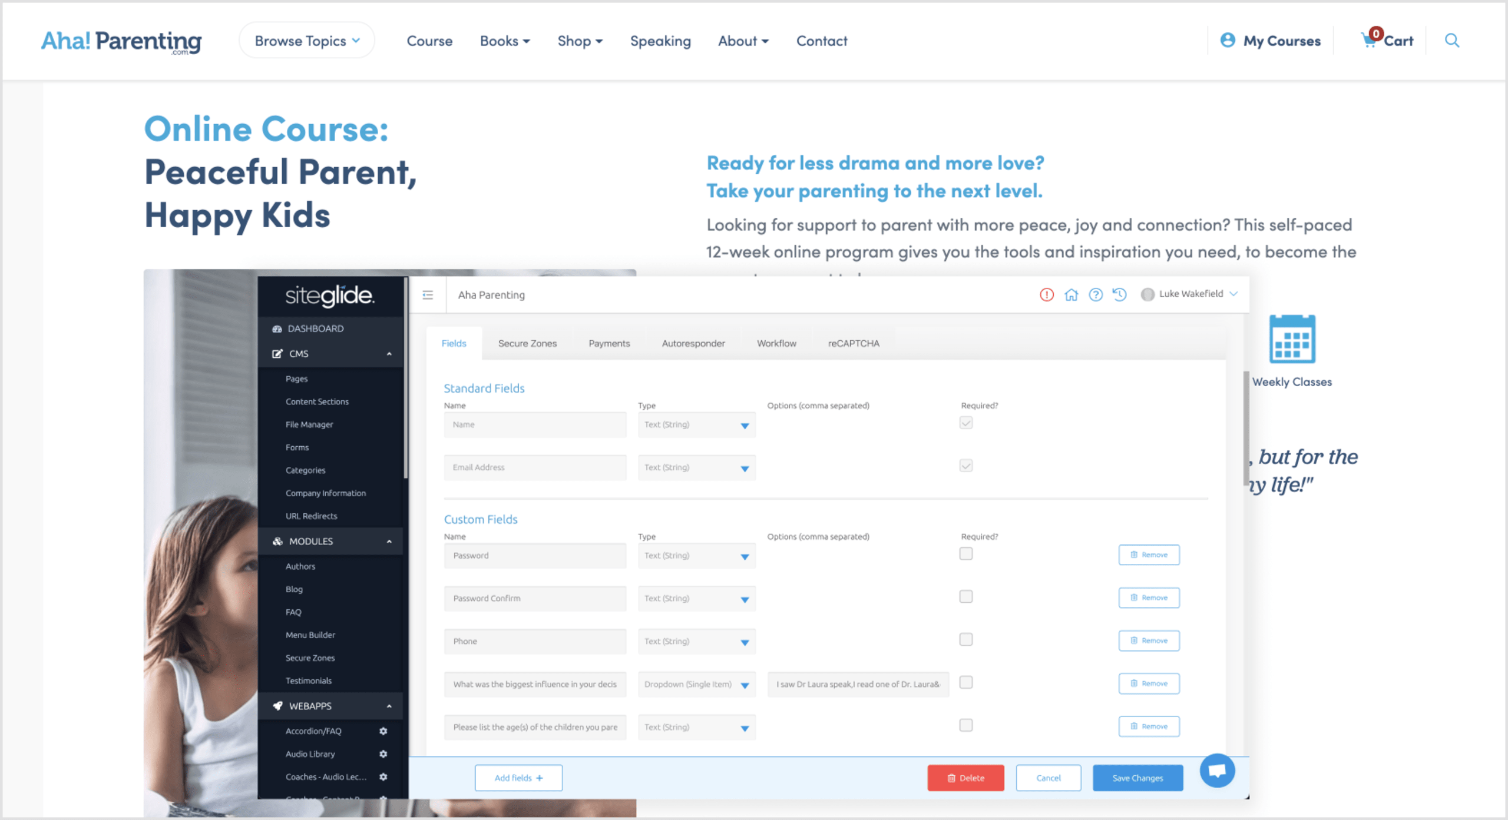This screenshot has height=820, width=1508.
Task: Open Type dropdown for Password Confirm field
Action: (697, 599)
